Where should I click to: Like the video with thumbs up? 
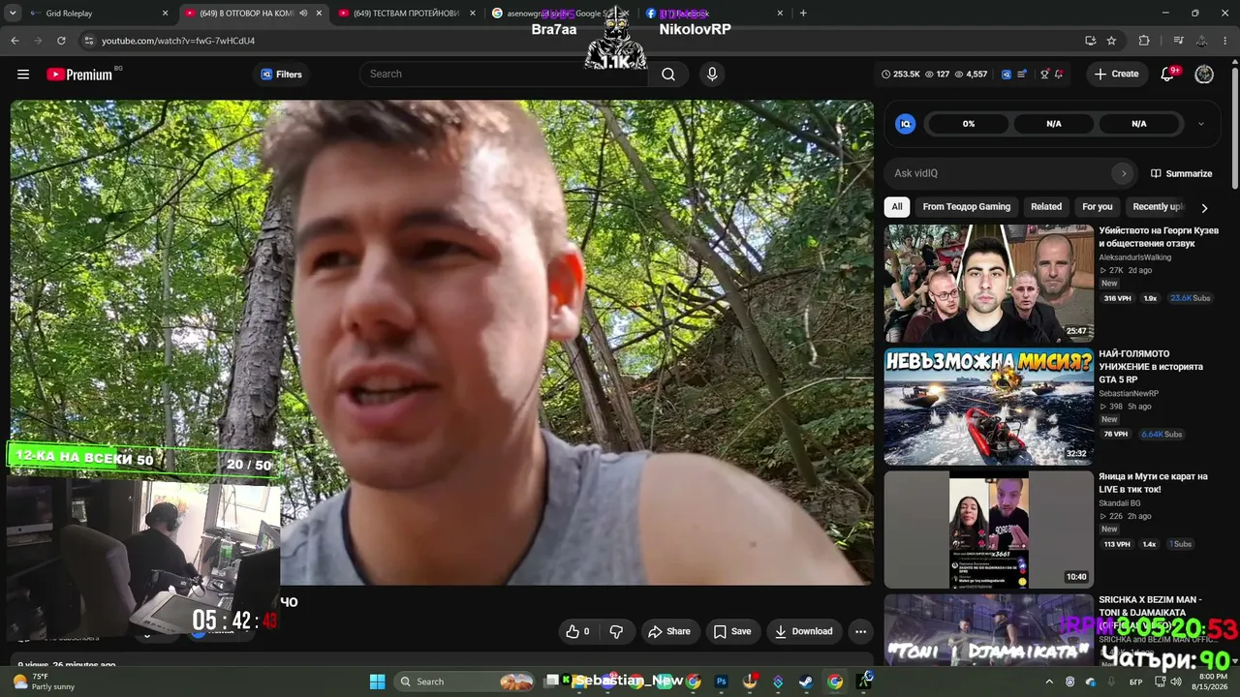click(x=577, y=631)
